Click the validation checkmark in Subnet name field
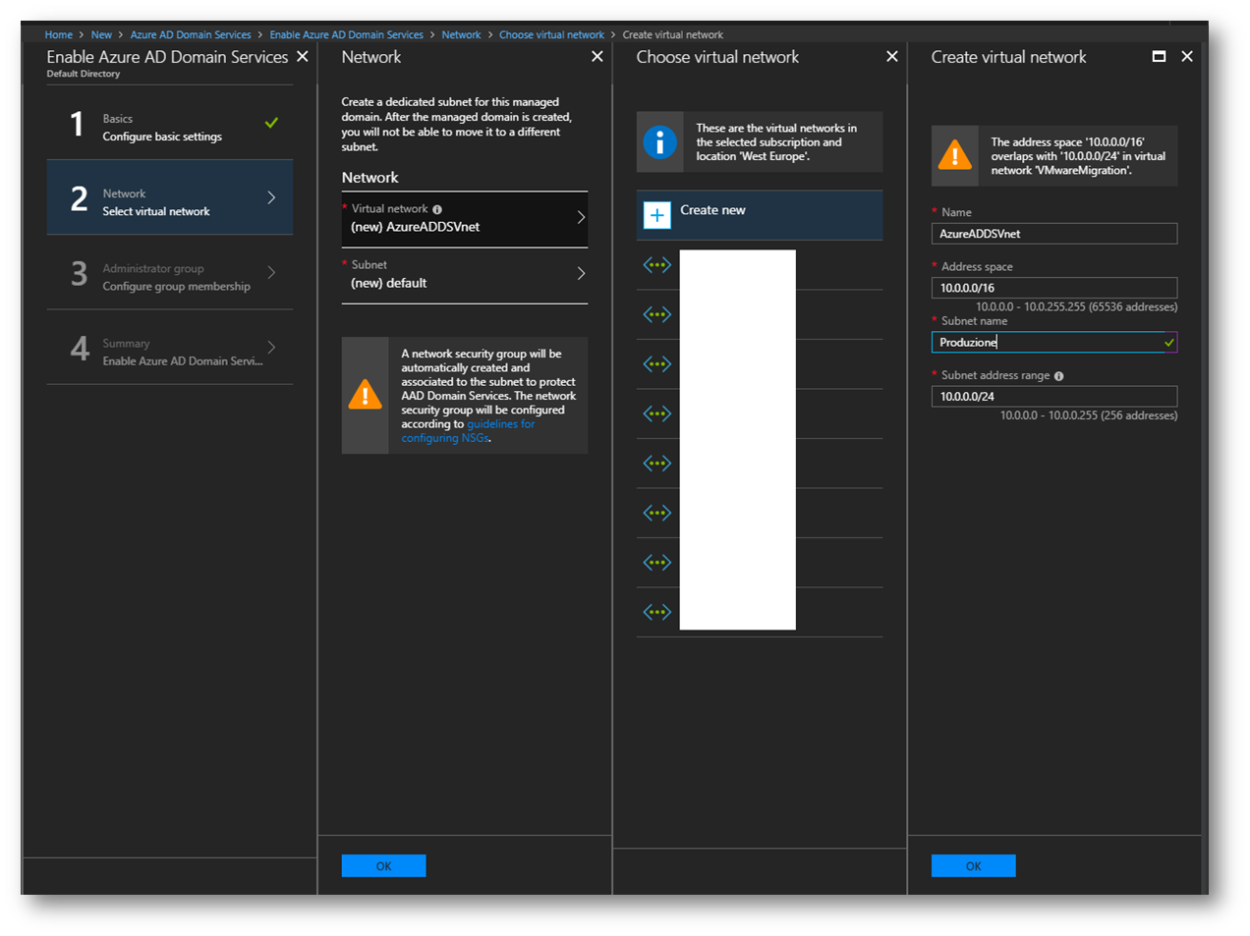This screenshot has height=936, width=1250. pos(1169,343)
